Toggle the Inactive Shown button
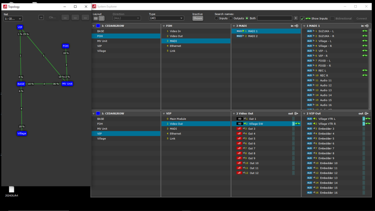The width and height of the screenshot is (375, 211). point(197,18)
